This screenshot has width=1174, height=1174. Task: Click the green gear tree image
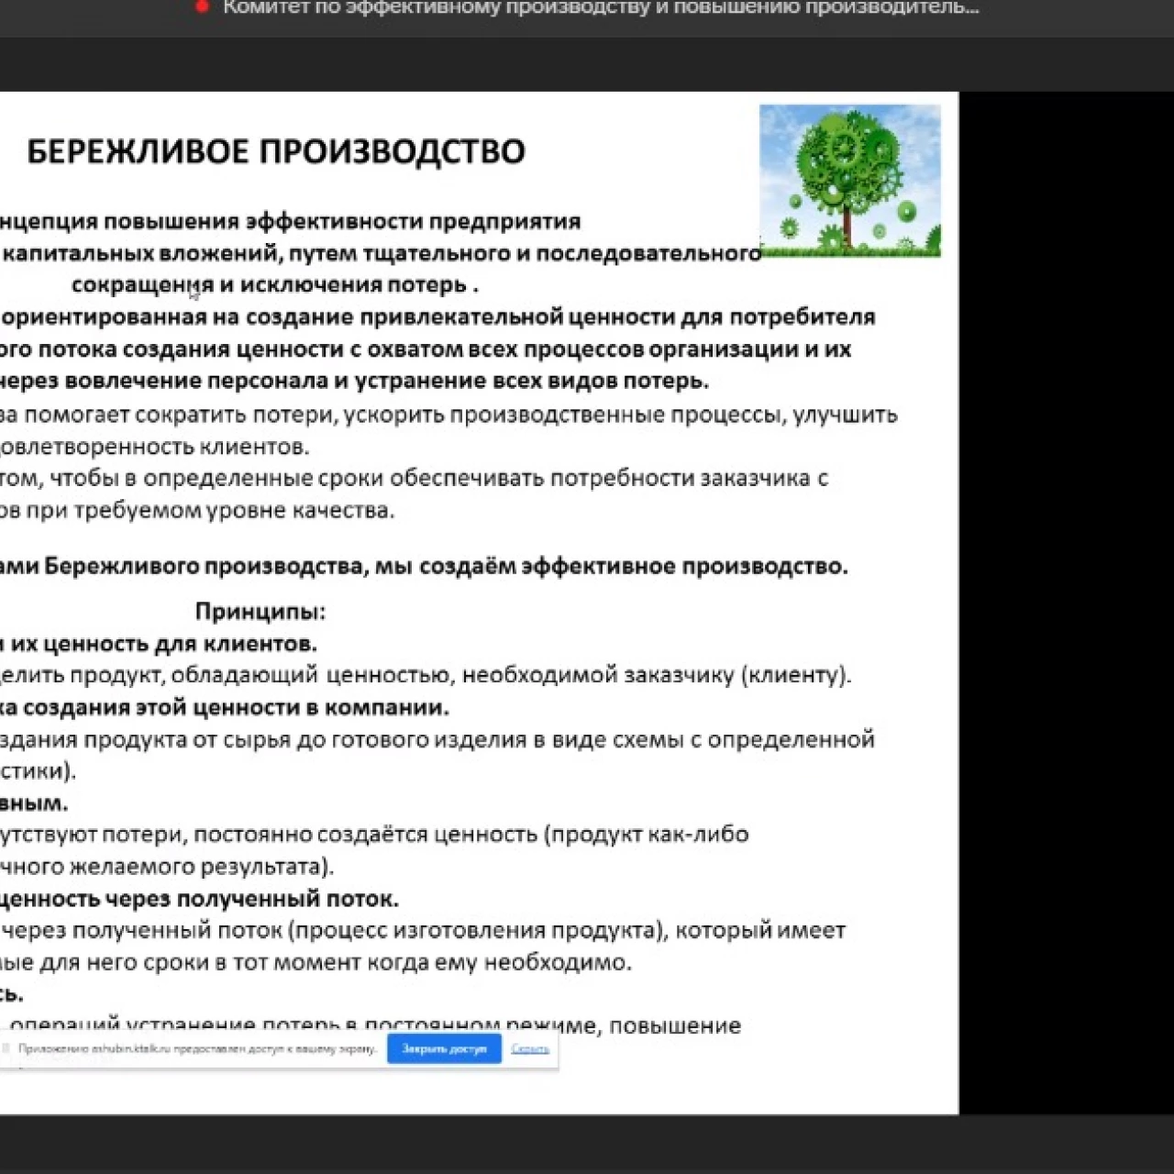point(849,181)
